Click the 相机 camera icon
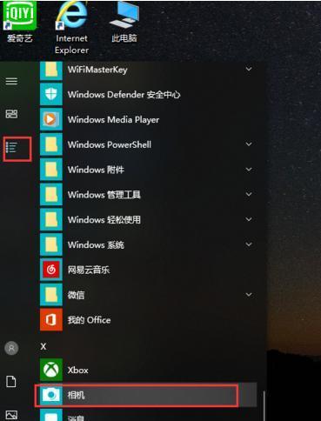Viewport: 321px width, 421px height. tap(51, 395)
